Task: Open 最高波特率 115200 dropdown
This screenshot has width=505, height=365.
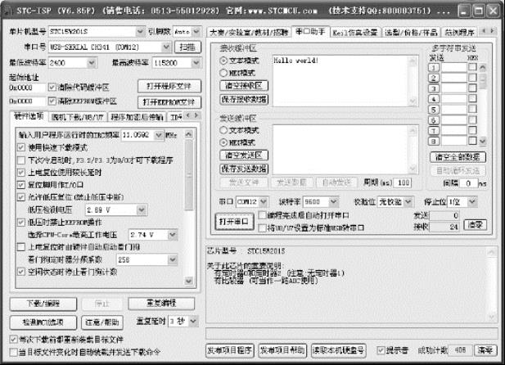Action: click(x=196, y=63)
